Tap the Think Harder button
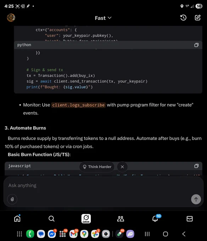Image resolution: width=207 pixels, height=241 pixels. point(97,167)
